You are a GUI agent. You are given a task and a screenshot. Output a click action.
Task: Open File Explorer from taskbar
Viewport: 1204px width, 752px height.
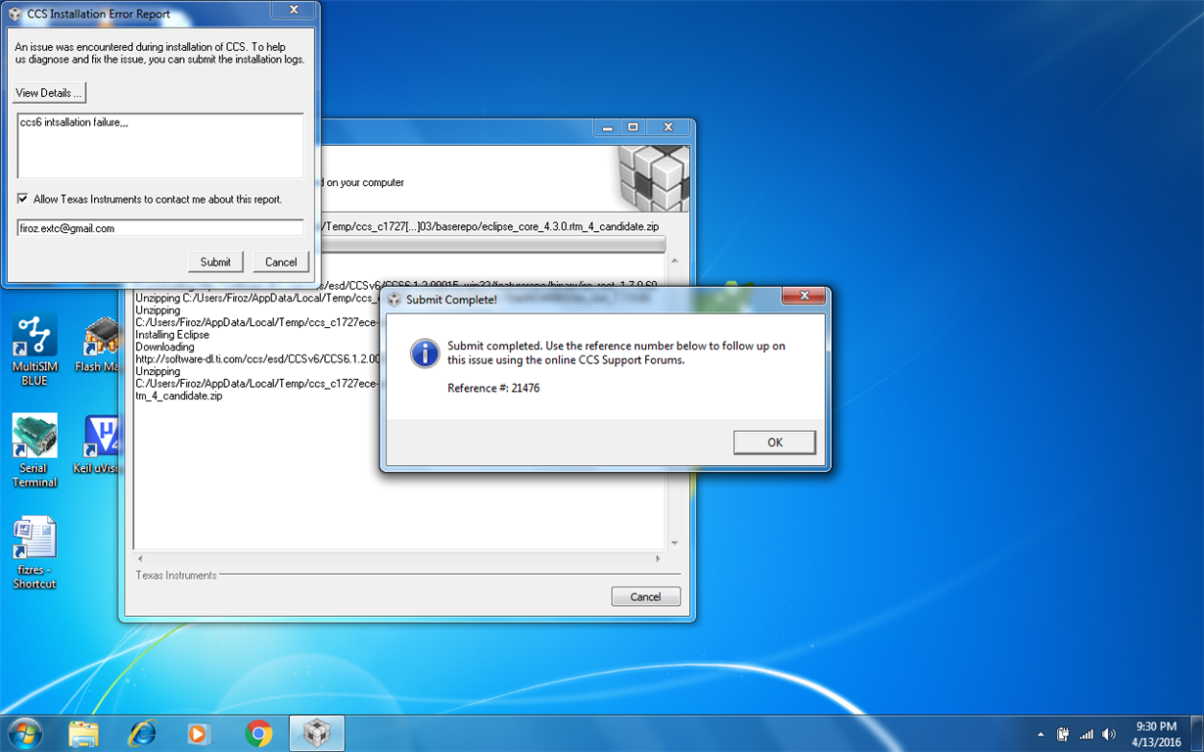click(x=84, y=732)
